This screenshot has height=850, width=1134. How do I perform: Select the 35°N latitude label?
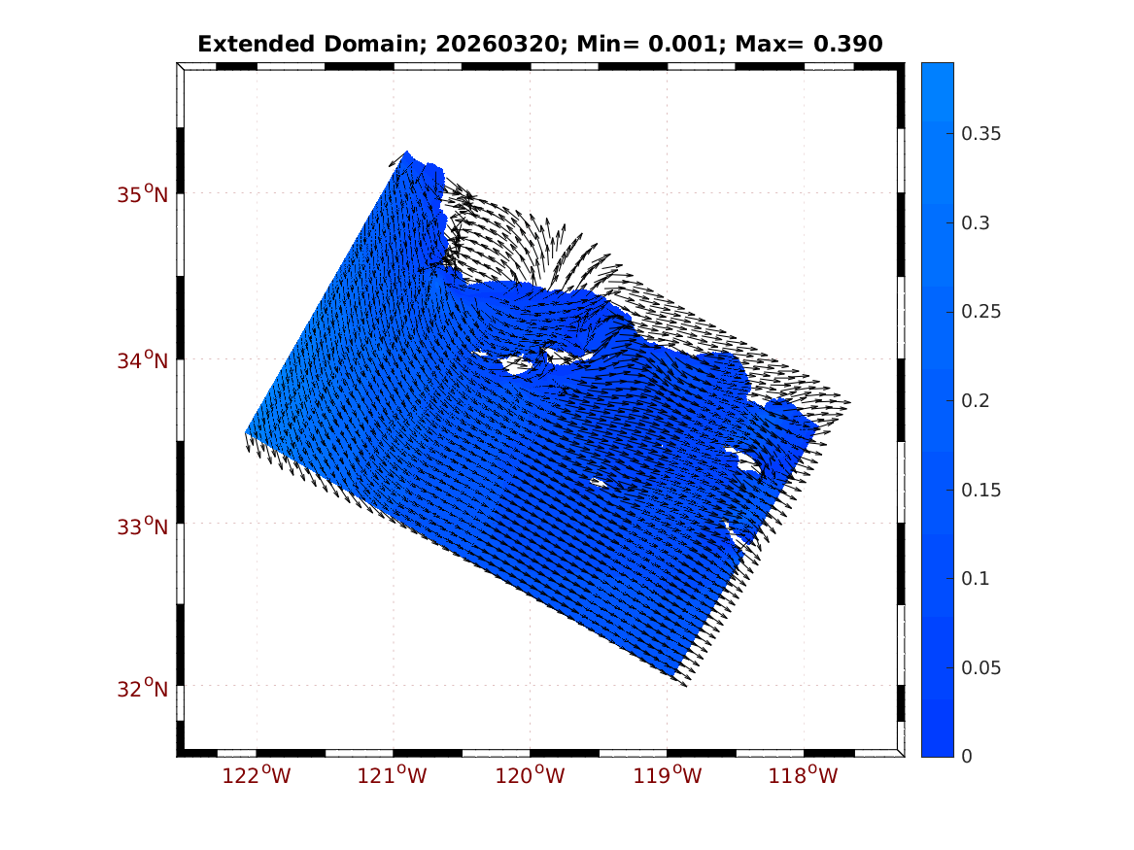143,194
